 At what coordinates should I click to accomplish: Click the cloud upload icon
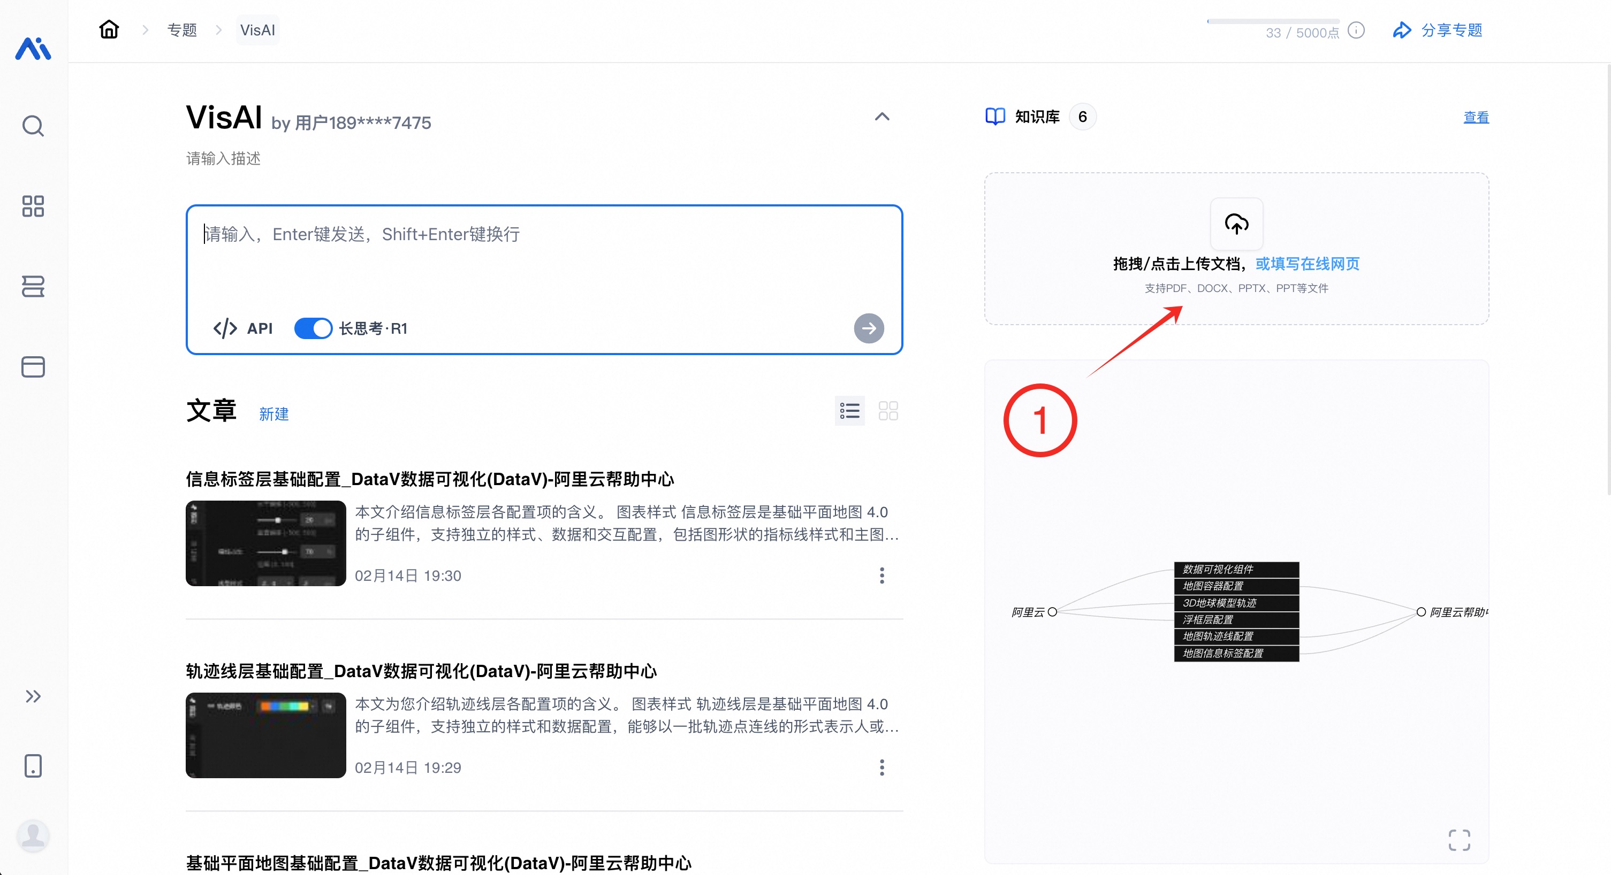[1236, 224]
